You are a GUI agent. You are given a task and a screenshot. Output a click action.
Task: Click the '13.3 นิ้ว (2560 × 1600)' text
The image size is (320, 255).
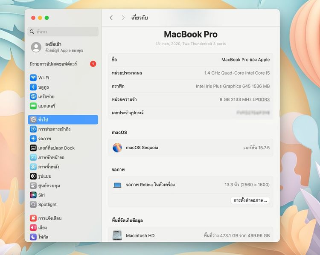(247, 185)
